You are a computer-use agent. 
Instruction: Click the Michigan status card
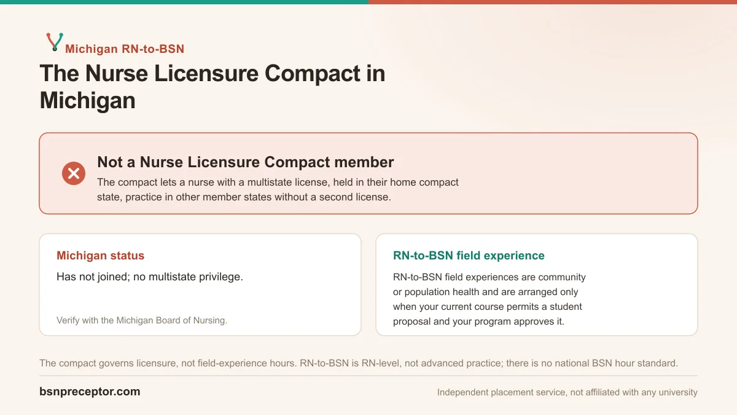point(200,285)
